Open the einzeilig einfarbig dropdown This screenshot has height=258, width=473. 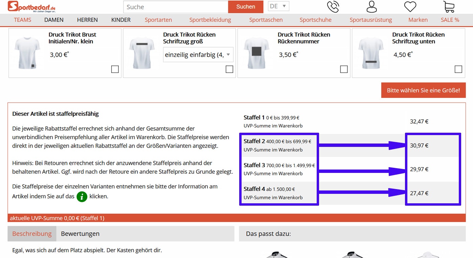click(x=198, y=54)
